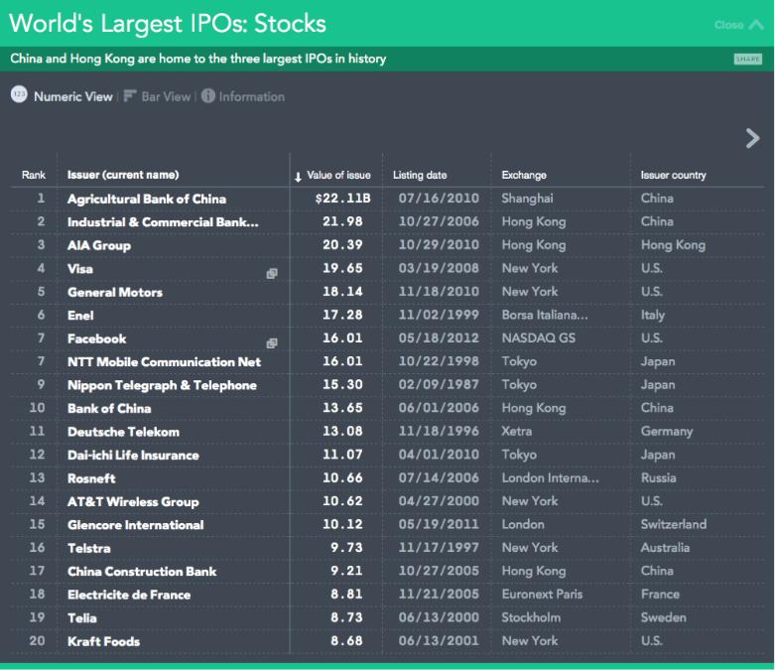Select AIA Group issuer name
The height and width of the screenshot is (670, 775).
[99, 245]
